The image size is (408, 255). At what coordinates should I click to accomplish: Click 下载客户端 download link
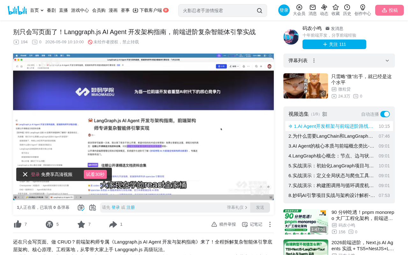tap(150, 10)
